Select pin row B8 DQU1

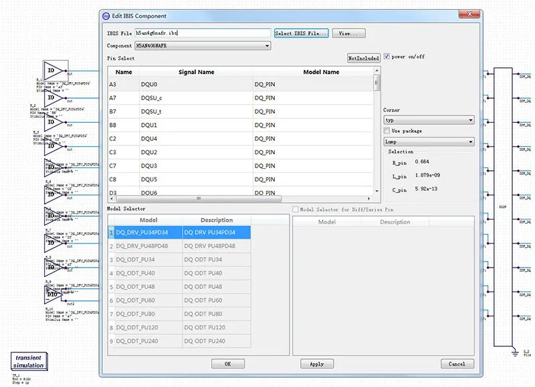pos(241,125)
